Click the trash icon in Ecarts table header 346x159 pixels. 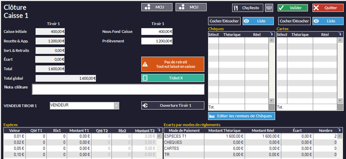point(338,130)
